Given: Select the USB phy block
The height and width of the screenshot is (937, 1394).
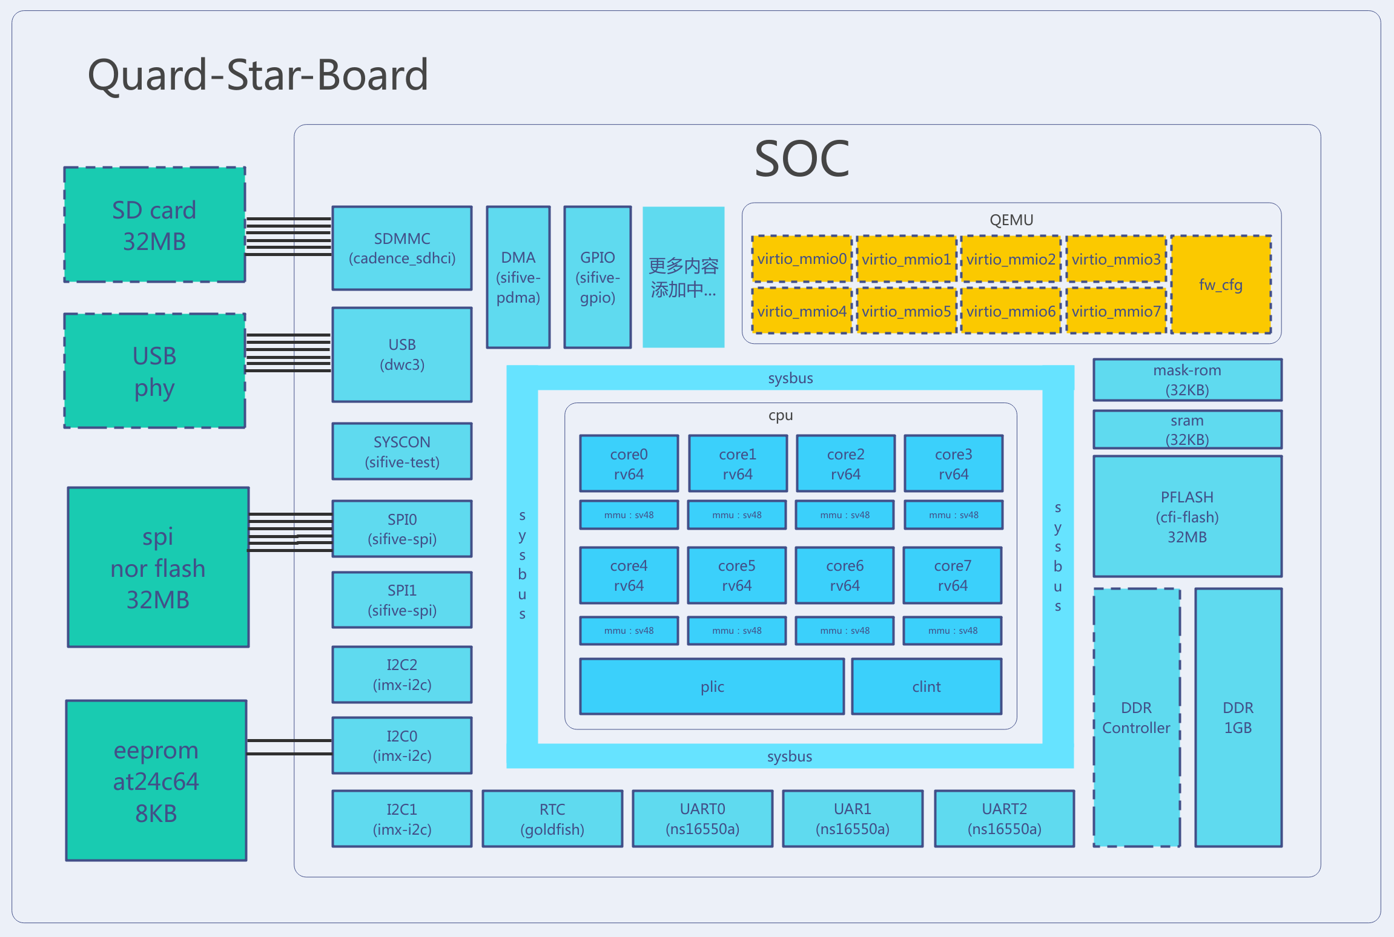Looking at the screenshot, I should point(154,370).
